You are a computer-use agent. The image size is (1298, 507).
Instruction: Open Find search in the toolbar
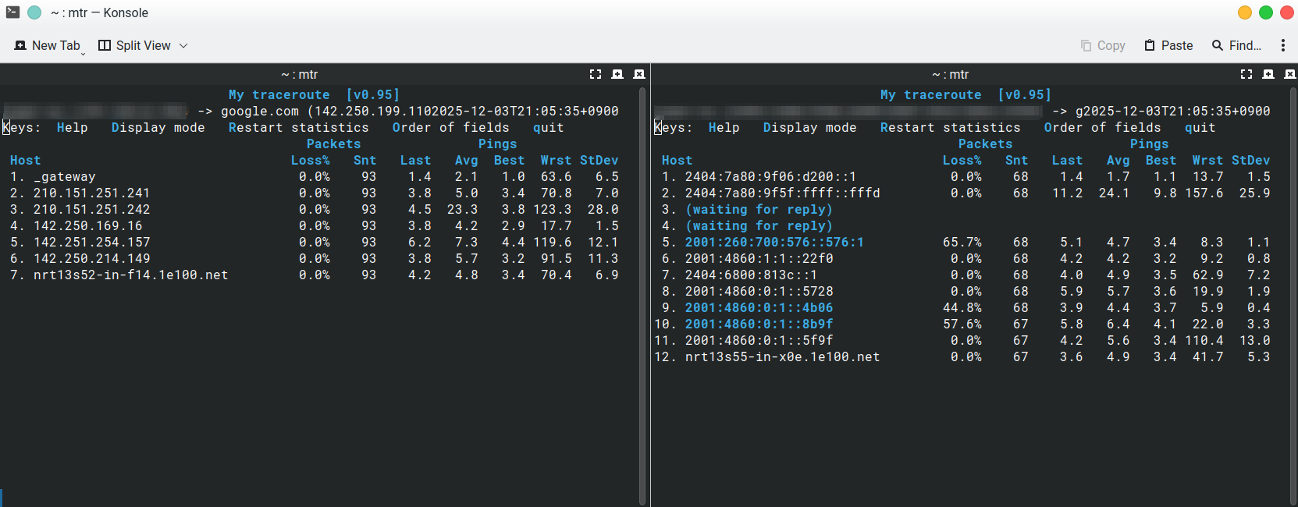[x=1236, y=45]
